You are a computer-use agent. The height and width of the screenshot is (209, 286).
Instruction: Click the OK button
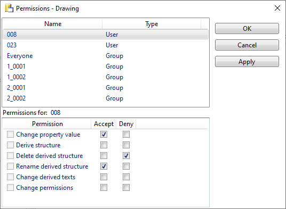[x=247, y=29]
